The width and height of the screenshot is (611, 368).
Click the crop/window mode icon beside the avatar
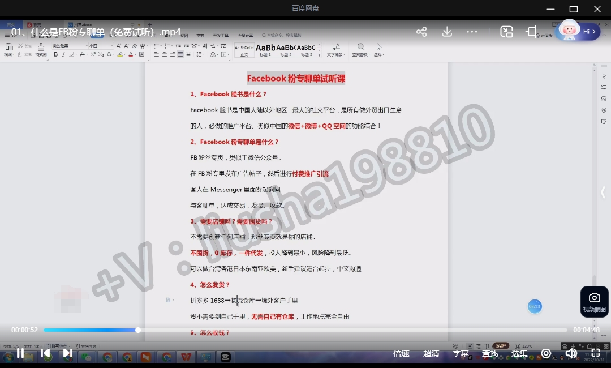coord(531,32)
